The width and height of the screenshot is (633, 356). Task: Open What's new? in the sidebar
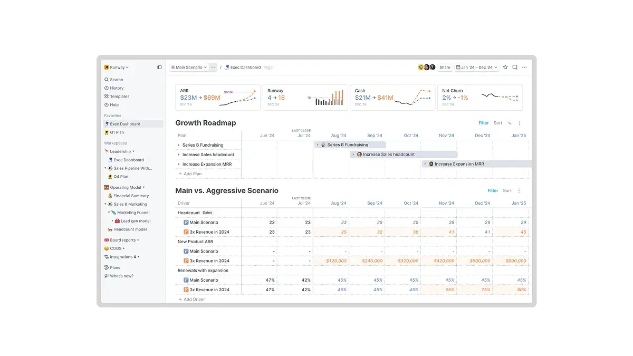pos(119,276)
